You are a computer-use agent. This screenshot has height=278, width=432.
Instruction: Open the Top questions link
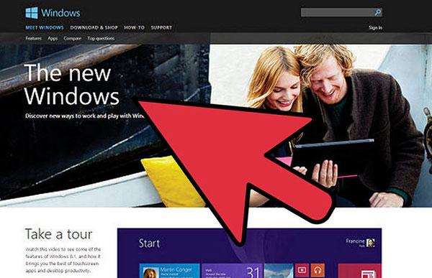(101, 38)
